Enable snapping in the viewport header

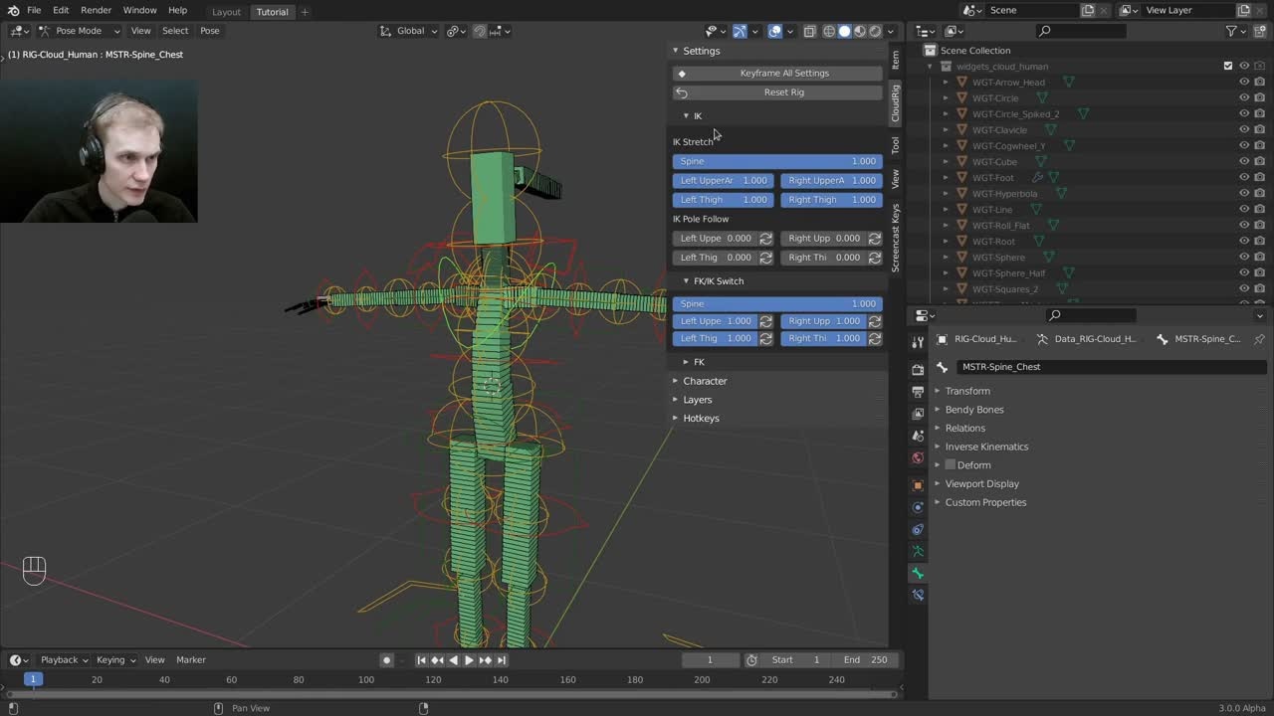[479, 31]
